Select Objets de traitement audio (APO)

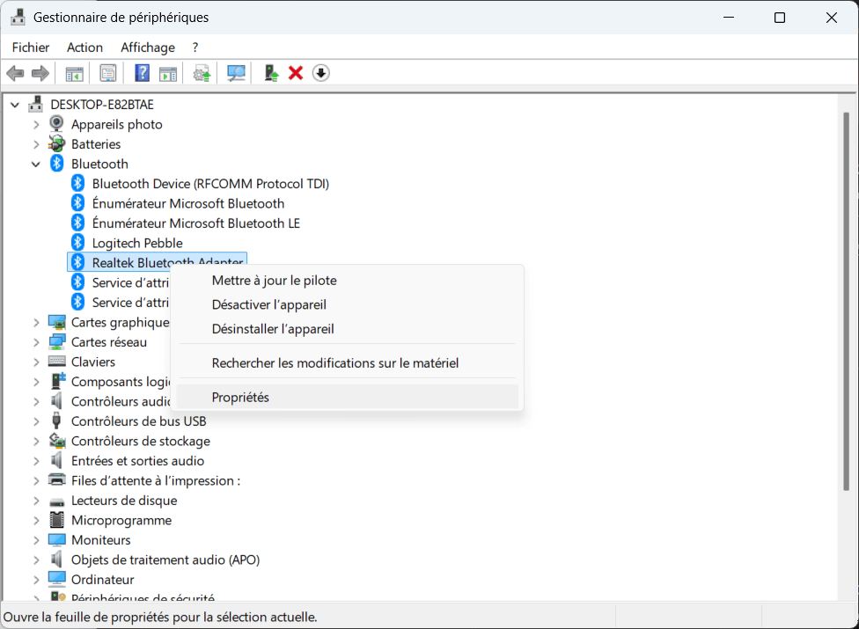coord(165,560)
